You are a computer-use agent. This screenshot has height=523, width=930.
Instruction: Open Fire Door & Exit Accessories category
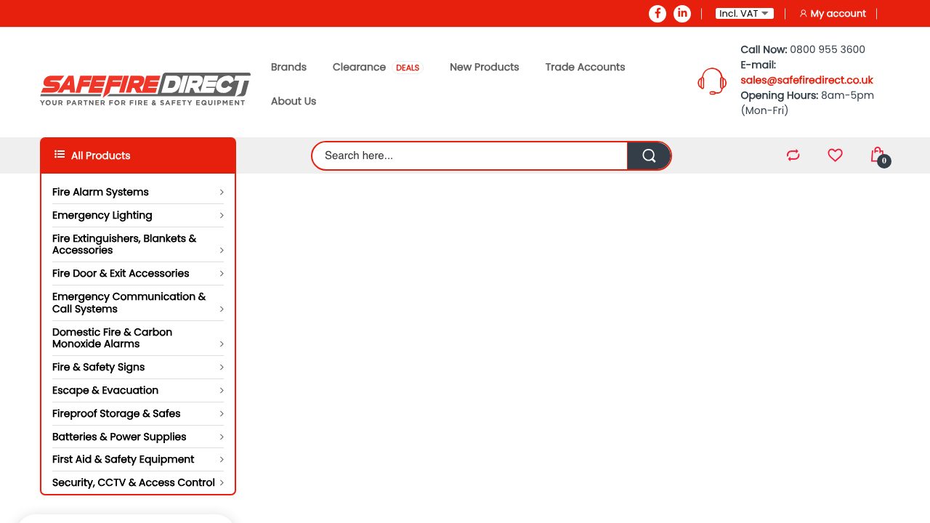[x=121, y=273]
